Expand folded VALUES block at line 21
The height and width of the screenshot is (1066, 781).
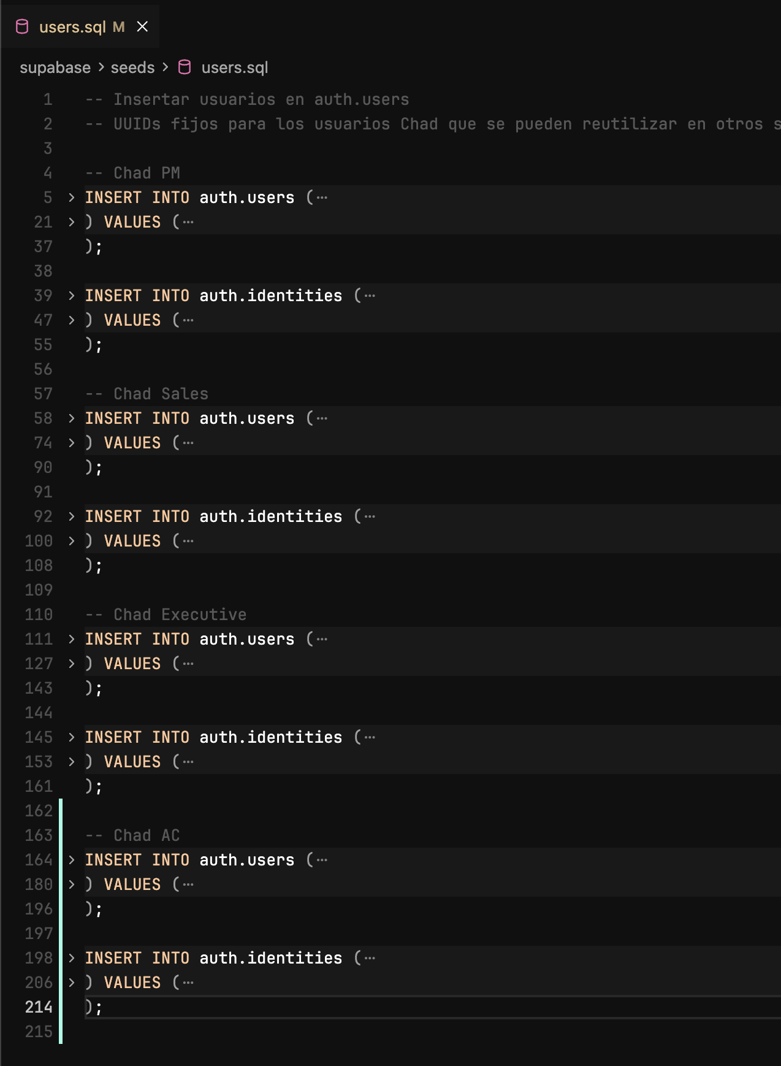click(x=72, y=222)
